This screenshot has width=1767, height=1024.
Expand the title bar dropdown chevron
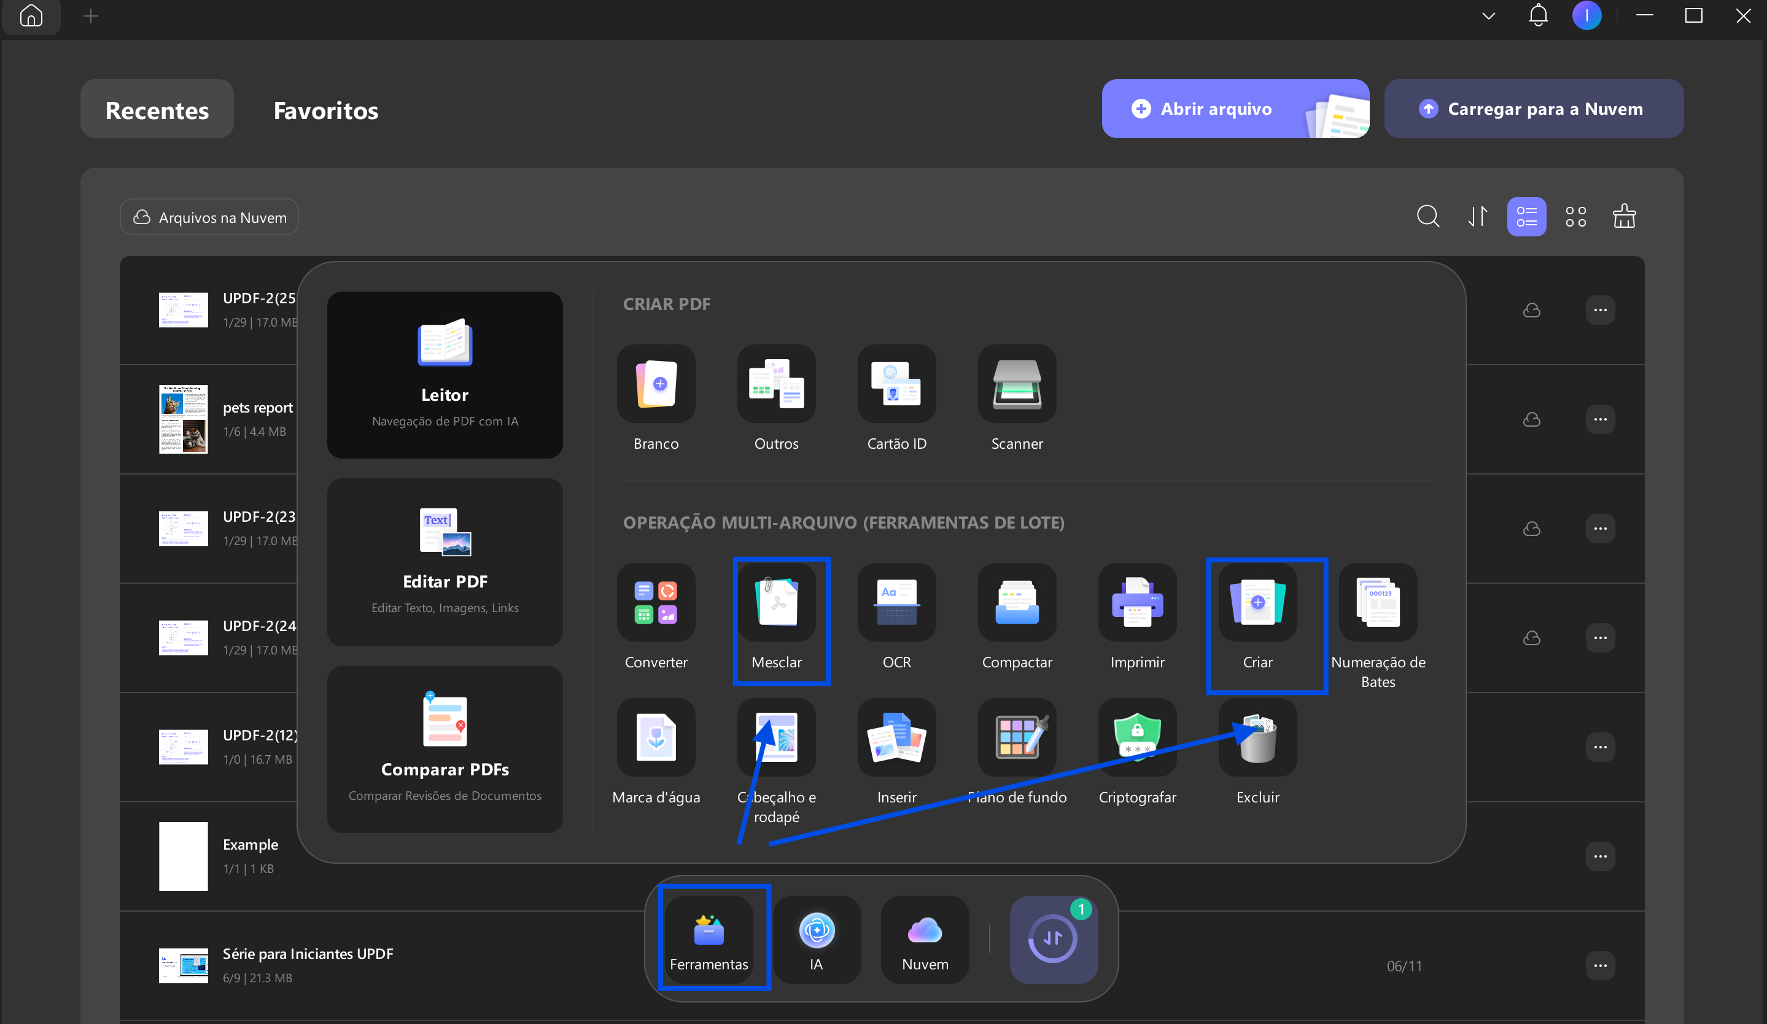coord(1489,15)
